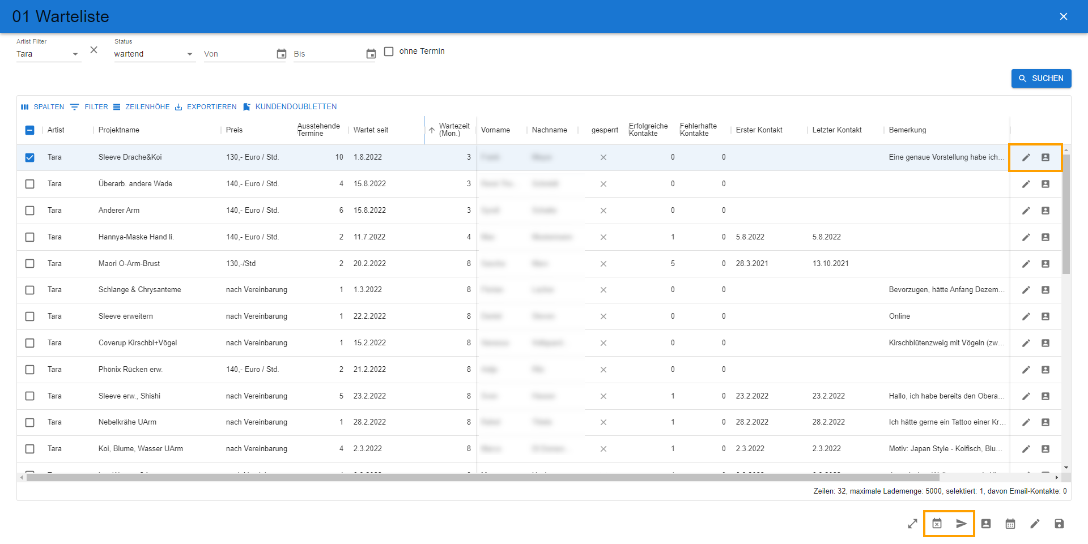Open customer card for Sleeve Drache&Koi row
The height and width of the screenshot is (544, 1088).
pyautogui.click(x=1045, y=157)
